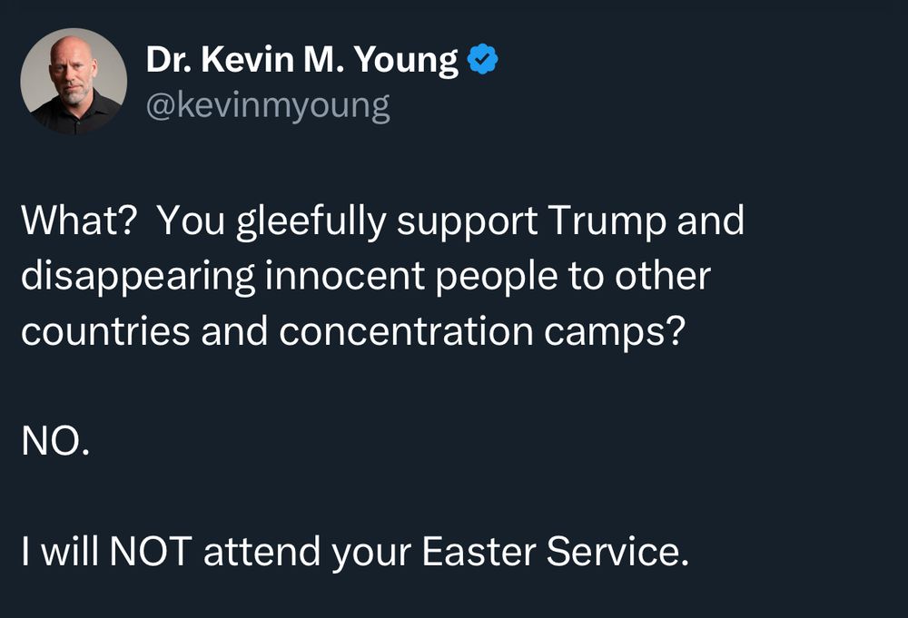Select the word "gleefully" in the tweet
The width and height of the screenshot is (908, 618).
click(x=311, y=222)
